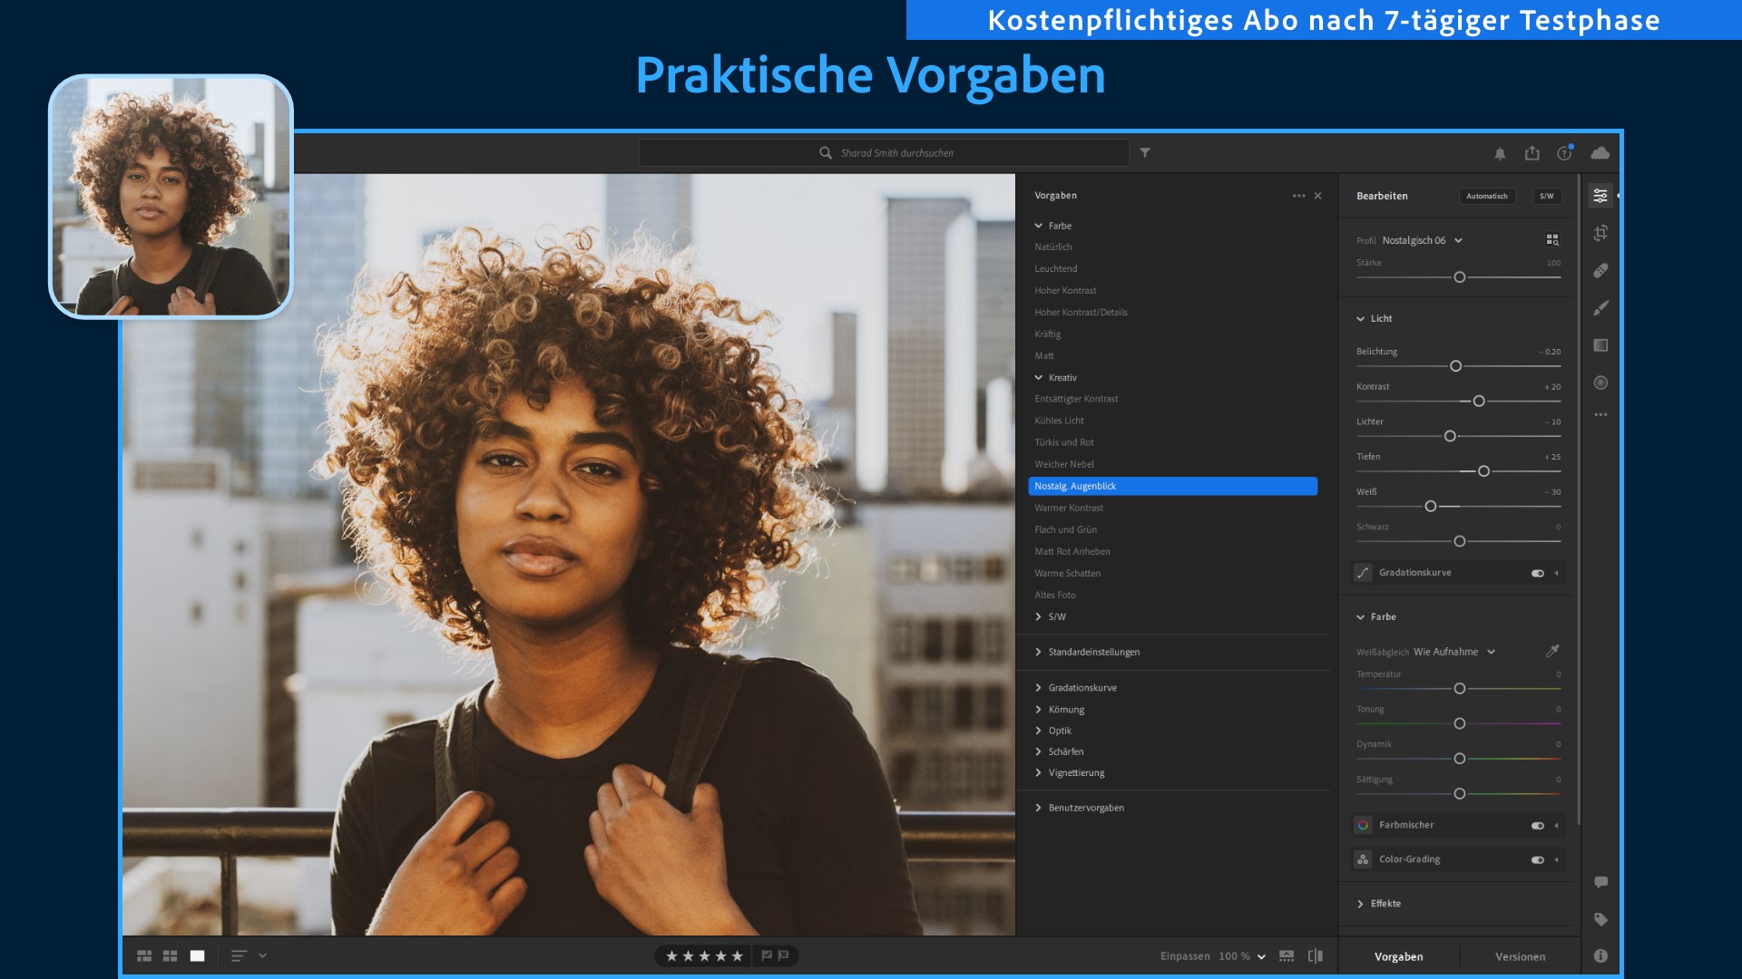Toggle the Gradationskurve switch
The image size is (1742, 979).
[1538, 573]
